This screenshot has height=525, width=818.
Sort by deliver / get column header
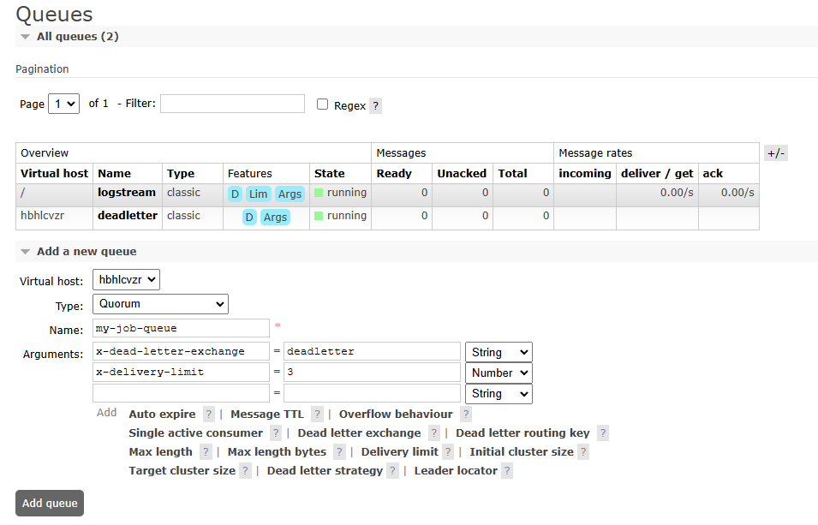[x=657, y=174]
